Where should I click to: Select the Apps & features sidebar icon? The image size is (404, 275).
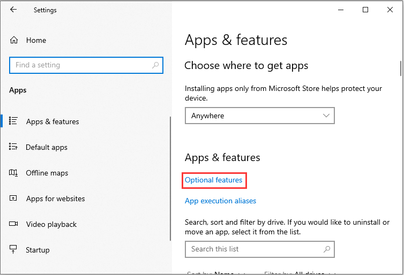coord(14,121)
